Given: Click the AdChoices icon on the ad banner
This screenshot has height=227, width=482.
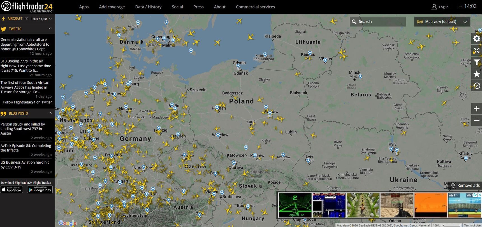Looking at the screenshot, I should click(x=475, y=194).
